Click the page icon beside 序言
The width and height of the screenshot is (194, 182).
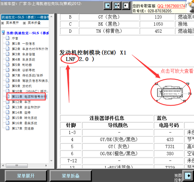tap(8, 38)
